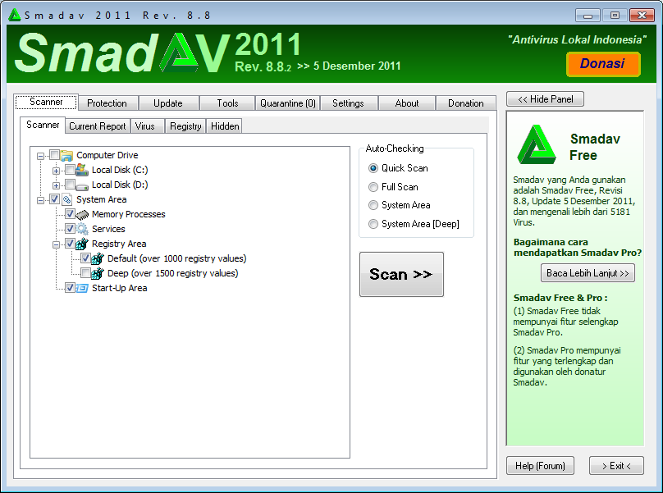The image size is (663, 493).
Task: Click the green triangle in SmadAV banner
Action: tap(179, 52)
